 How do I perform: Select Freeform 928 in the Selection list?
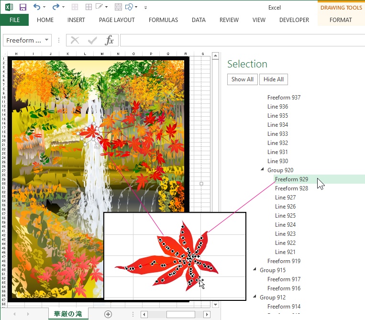click(291, 188)
